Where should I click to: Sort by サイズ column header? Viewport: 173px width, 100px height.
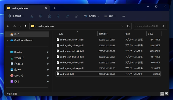tap(150, 34)
